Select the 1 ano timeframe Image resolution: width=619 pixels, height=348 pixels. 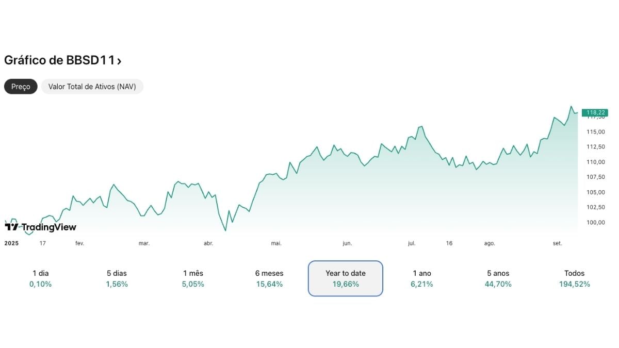421,278
